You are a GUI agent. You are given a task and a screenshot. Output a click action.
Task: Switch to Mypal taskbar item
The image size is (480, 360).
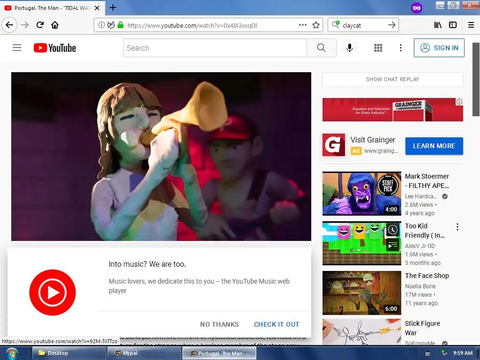click(144, 353)
